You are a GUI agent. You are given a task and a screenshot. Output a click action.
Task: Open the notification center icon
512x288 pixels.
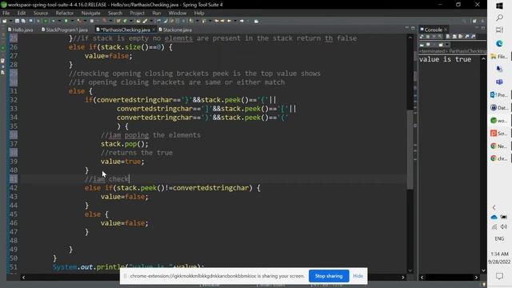tap(499, 276)
